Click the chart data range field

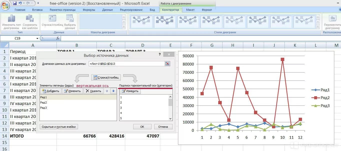[x=126, y=64]
